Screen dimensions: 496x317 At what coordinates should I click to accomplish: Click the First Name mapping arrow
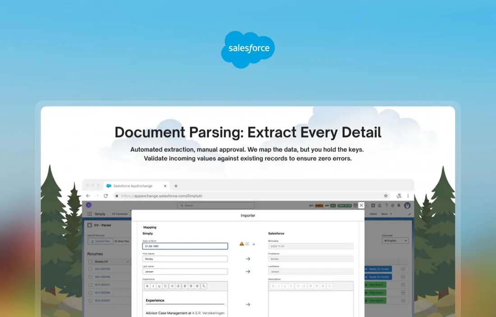pyautogui.click(x=248, y=259)
